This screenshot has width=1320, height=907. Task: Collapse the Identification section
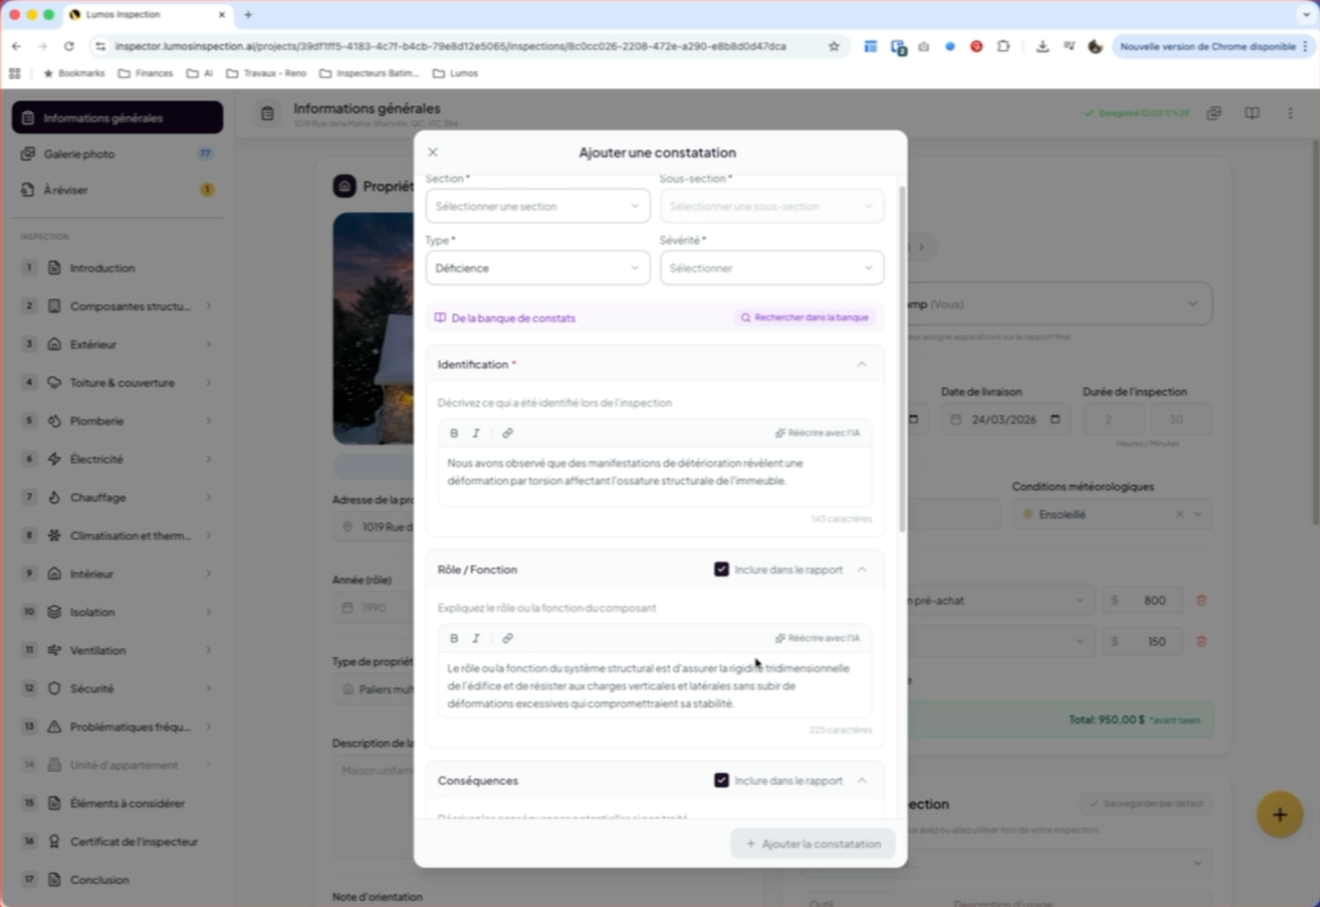(x=862, y=364)
